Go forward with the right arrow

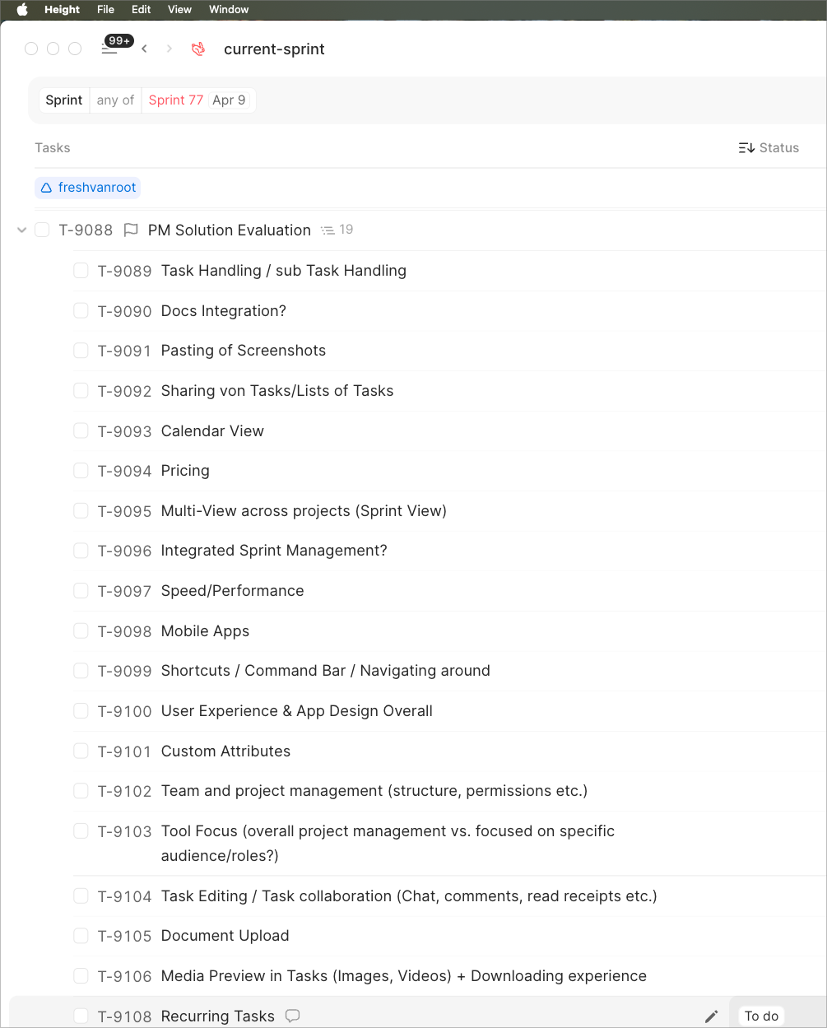point(170,49)
